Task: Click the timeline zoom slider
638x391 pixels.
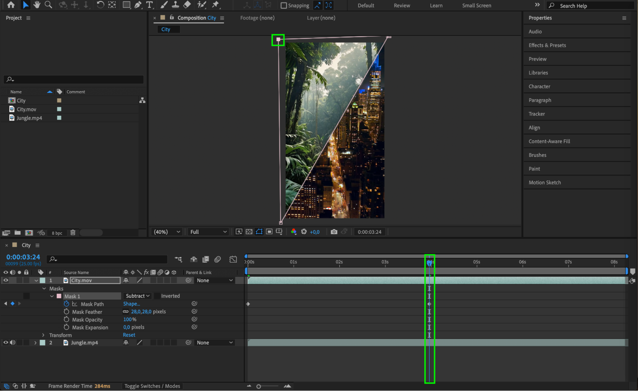Action: (259, 387)
